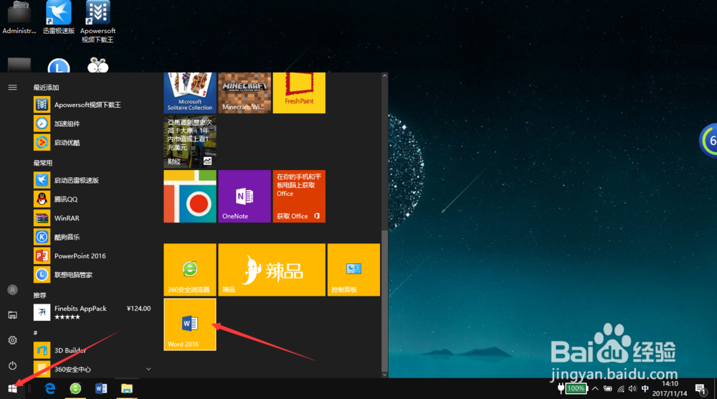
Task: Open the 获取 Office tile
Action: pos(299,197)
